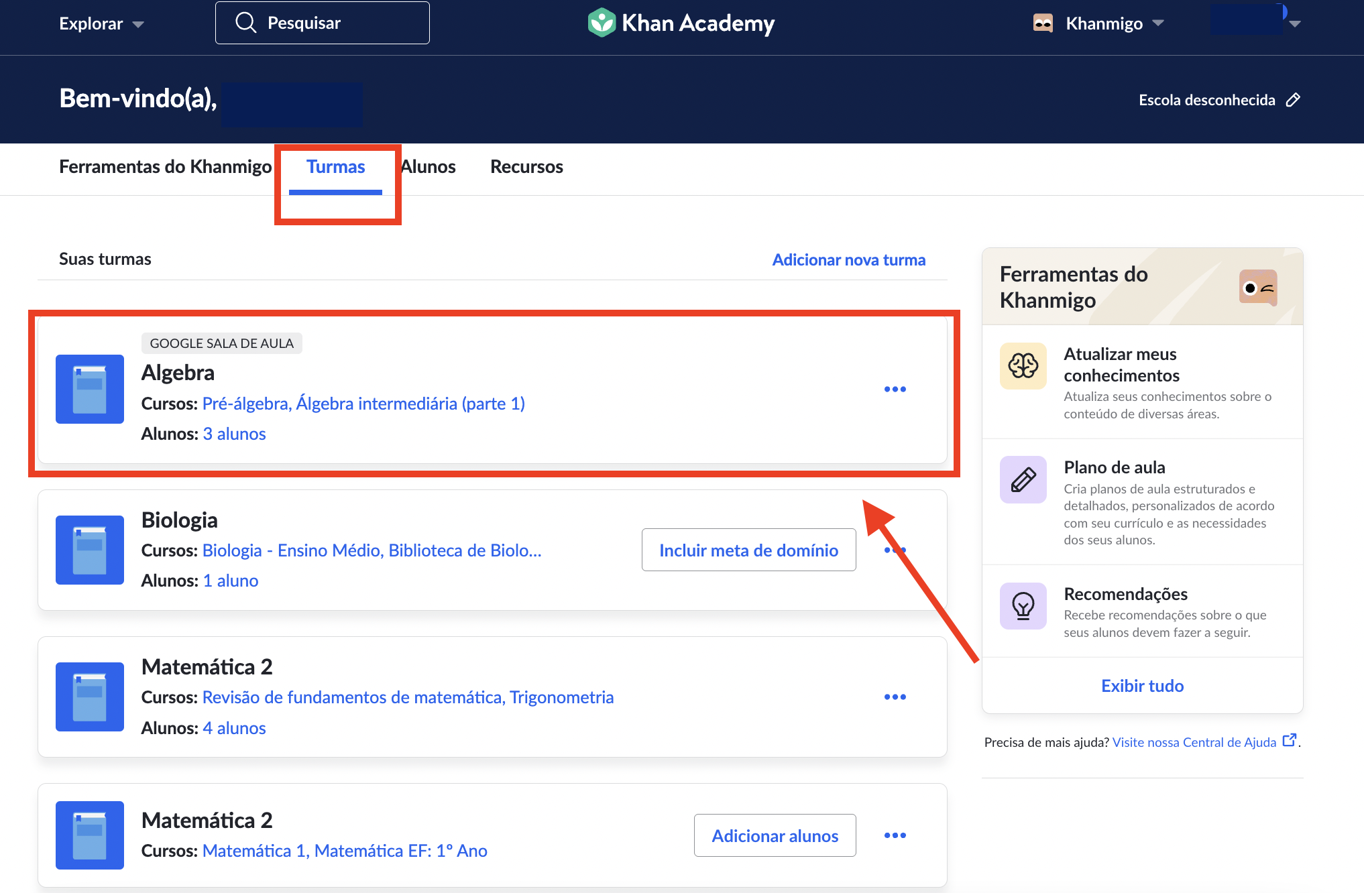Click the Khanmigo avatar icon in header
Viewport: 1364px width, 893px height.
pyautogui.click(x=1043, y=23)
